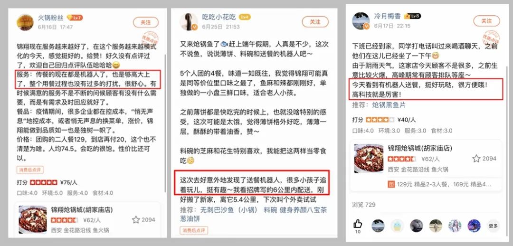Image resolution: width=513 pixels, height=246 pixels.
Task: Follow 吃吃小花吃 with the 关注 button
Action: point(315,21)
